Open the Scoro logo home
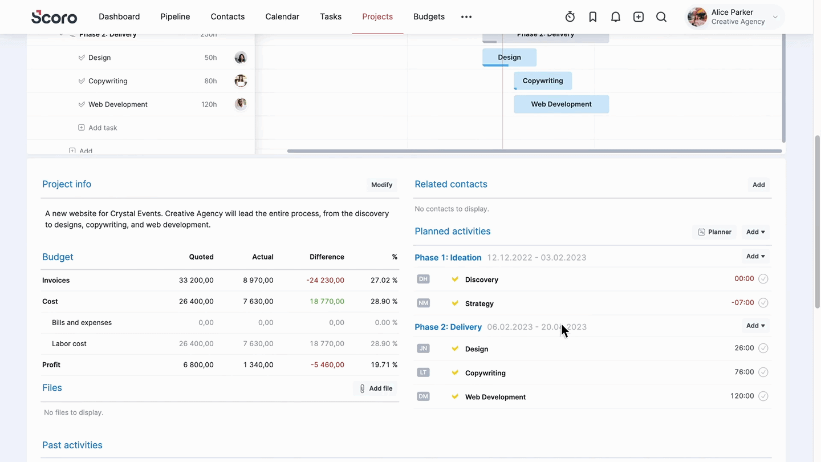Image resolution: width=821 pixels, height=462 pixels. pos(54,17)
